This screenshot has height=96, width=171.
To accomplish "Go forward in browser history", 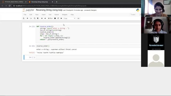I will [6, 6].
